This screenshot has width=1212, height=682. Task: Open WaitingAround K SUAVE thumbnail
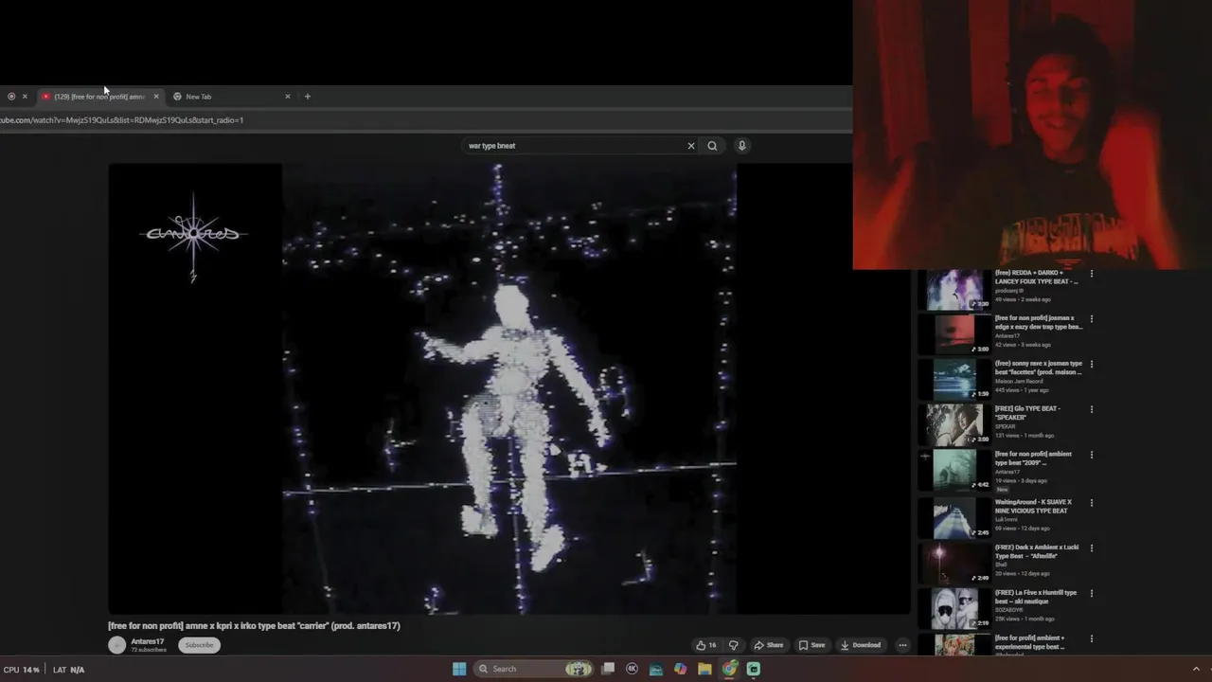[x=954, y=517]
